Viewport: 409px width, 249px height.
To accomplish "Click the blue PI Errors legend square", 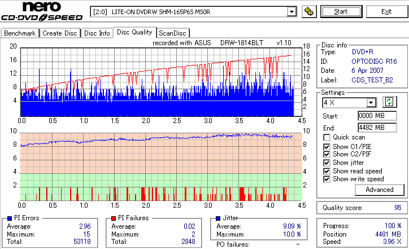I will pyautogui.click(x=10, y=219).
